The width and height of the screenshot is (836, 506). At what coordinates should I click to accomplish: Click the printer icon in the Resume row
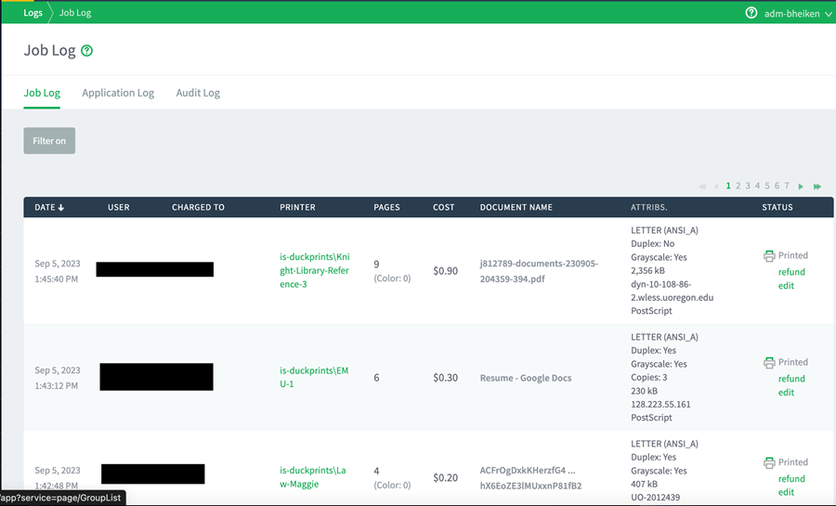[x=769, y=363]
